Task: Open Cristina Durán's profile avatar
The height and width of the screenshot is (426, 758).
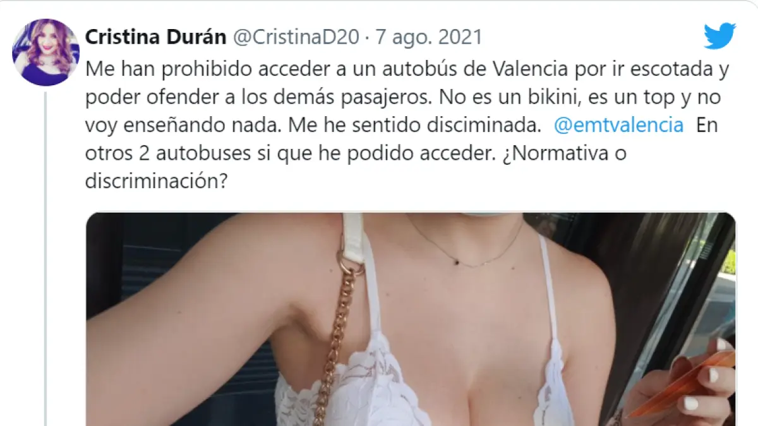Action: (45, 52)
